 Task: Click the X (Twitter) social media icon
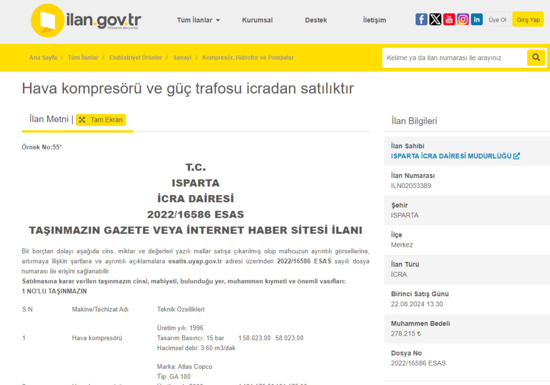tap(435, 19)
